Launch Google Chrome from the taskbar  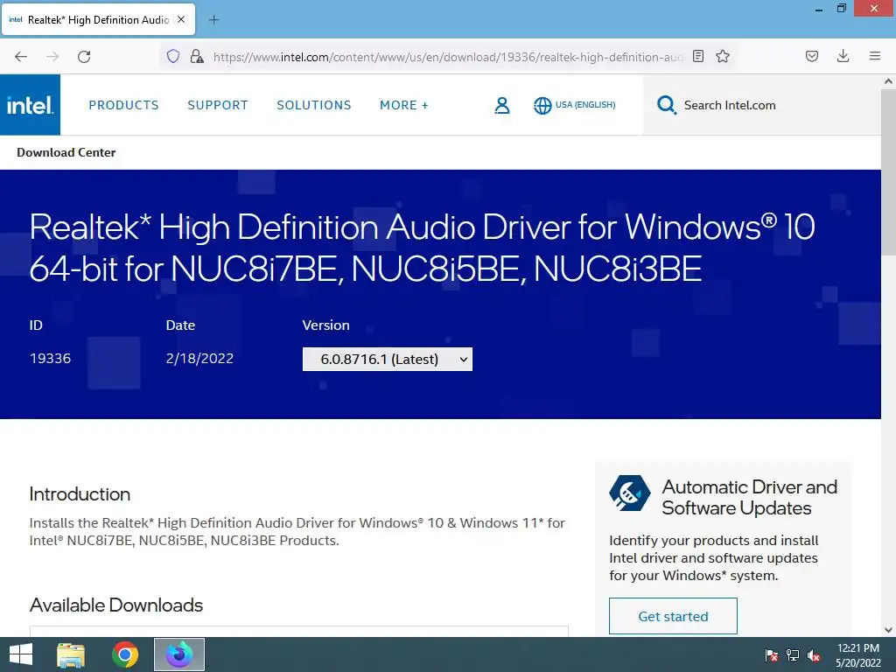(125, 654)
